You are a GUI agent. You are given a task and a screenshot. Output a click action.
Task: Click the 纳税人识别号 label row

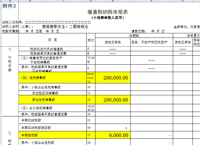[x=46, y=22]
